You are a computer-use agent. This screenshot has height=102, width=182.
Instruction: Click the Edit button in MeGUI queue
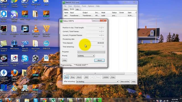coord(86,77)
